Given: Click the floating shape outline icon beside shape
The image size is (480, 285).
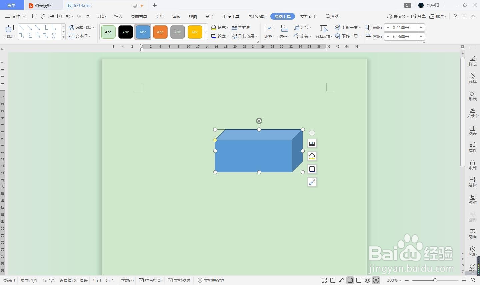Looking at the screenshot, I should 312,169.
